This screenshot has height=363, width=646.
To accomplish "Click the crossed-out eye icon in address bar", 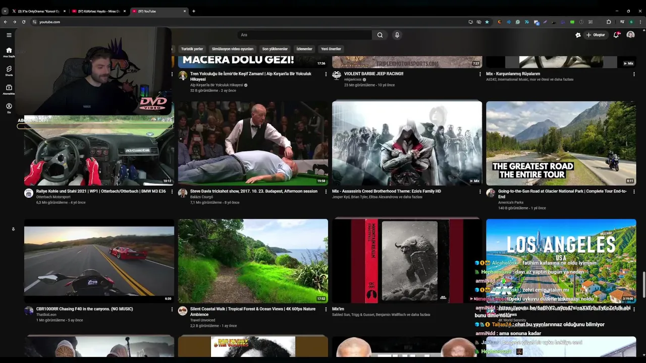I will pyautogui.click(x=479, y=22).
